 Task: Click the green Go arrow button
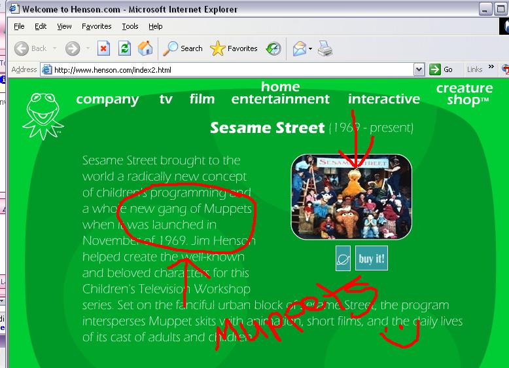(x=434, y=69)
